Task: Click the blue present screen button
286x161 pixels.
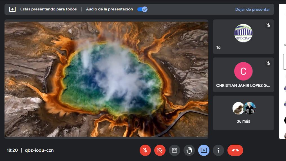Action: 204,150
